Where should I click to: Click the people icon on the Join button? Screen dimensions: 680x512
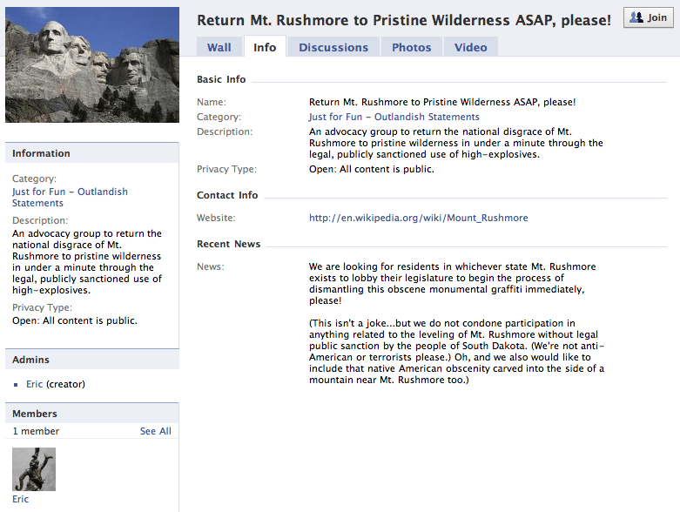[636, 17]
